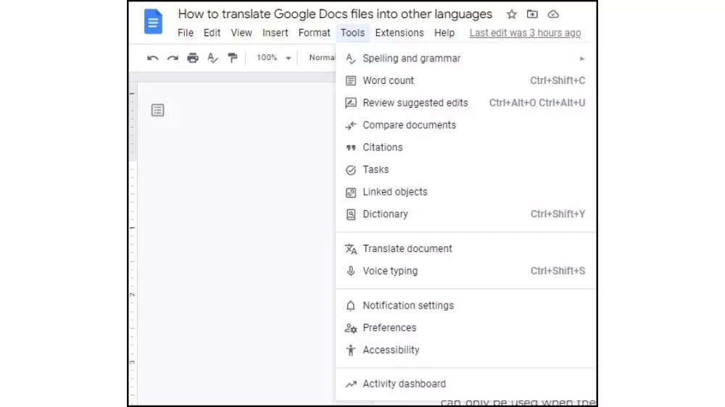725x407 pixels.
Task: Star this document
Action: point(511,14)
